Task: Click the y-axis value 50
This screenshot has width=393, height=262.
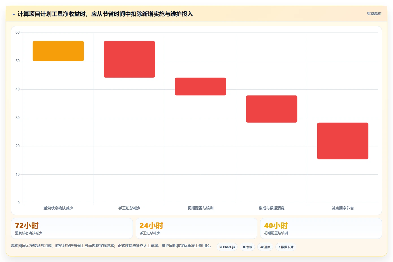Action: [18, 61]
